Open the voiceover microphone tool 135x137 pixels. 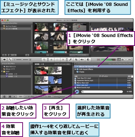point(70,60)
